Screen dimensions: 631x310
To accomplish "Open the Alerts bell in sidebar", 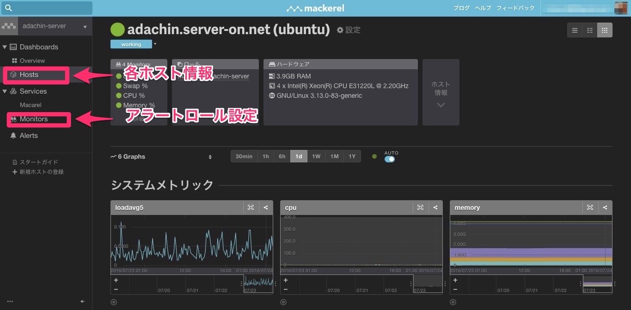I will [13, 136].
